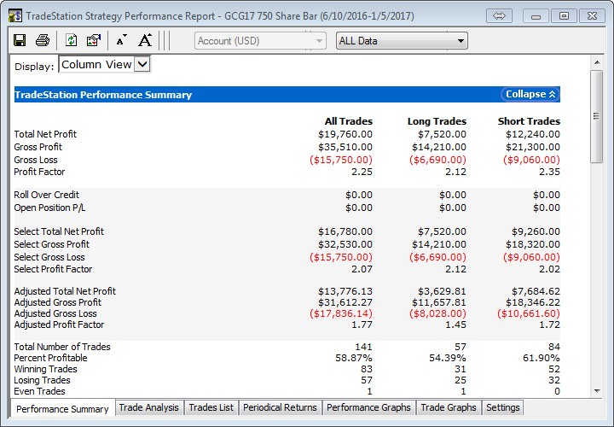Open the ALL Data dropdown
This screenshot has height=427, width=614.
(402, 40)
